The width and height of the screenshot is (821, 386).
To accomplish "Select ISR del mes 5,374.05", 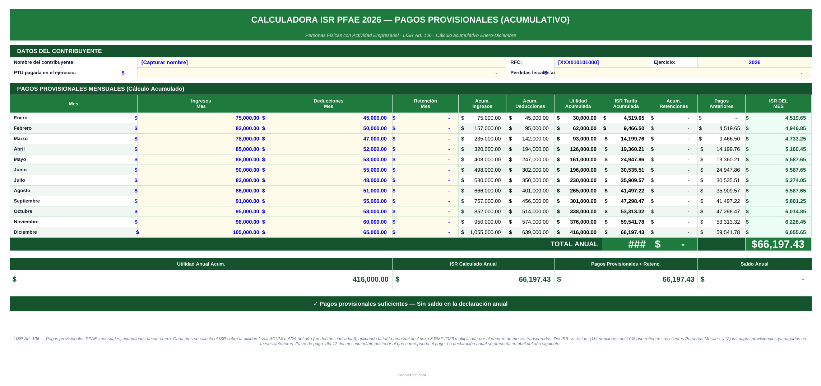I will (x=778, y=180).
